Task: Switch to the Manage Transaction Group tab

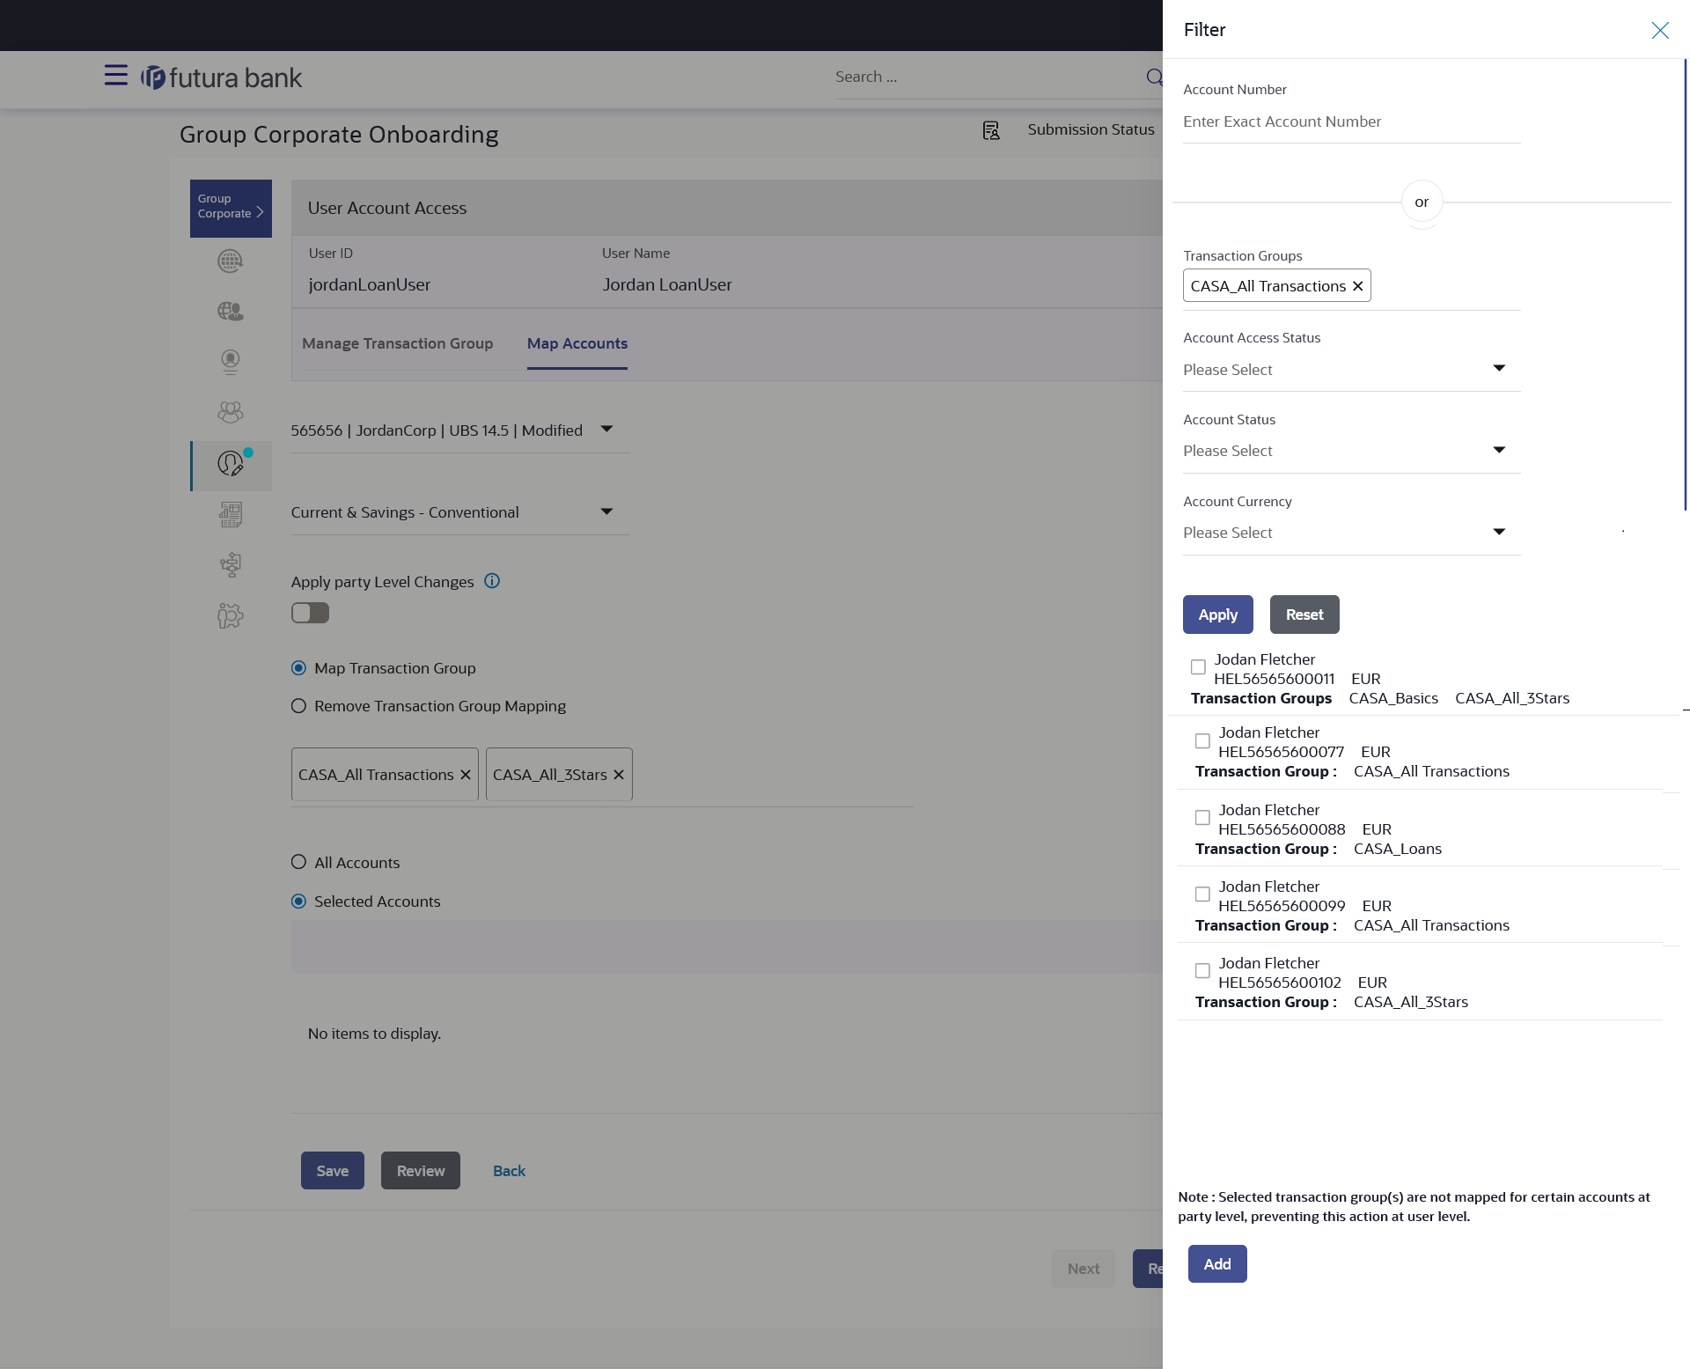Action: click(397, 343)
